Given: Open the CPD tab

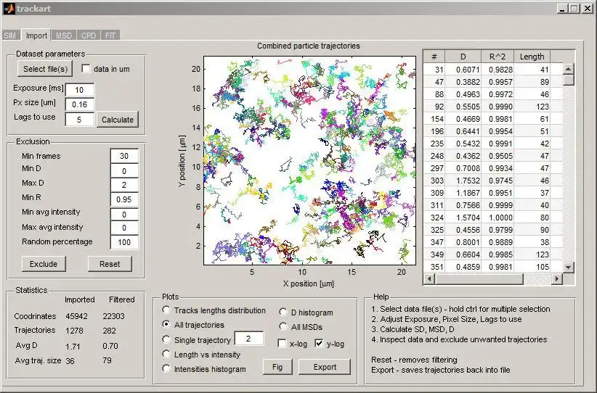Looking at the screenshot, I should pyautogui.click(x=89, y=35).
